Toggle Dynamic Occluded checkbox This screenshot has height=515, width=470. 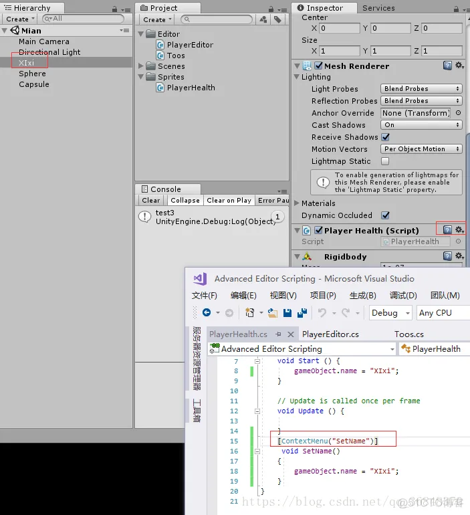click(385, 215)
